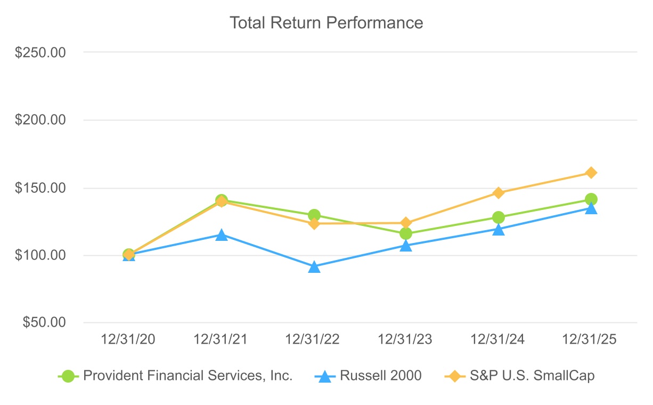653x405 pixels.
Task: Toggle the Russell 2000 legend label
Action: [x=380, y=376]
